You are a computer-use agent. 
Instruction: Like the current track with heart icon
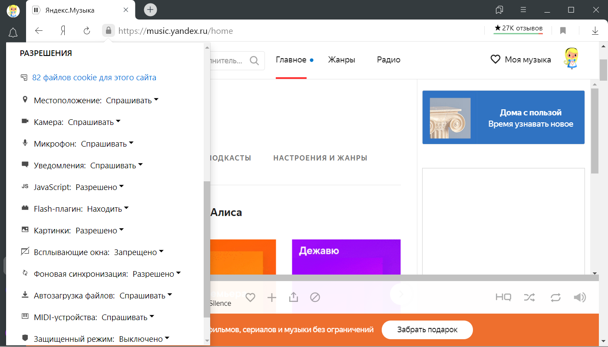click(250, 298)
